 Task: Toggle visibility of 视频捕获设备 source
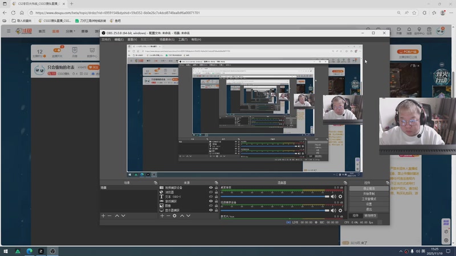pos(211,188)
